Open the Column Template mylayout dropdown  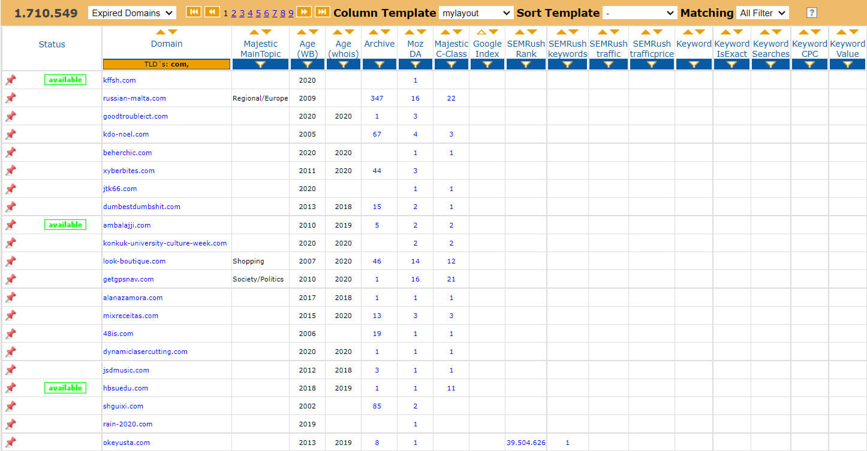tap(475, 12)
